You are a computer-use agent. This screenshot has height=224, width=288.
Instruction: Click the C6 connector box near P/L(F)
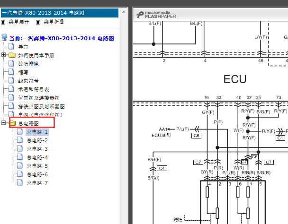(x=196, y=136)
